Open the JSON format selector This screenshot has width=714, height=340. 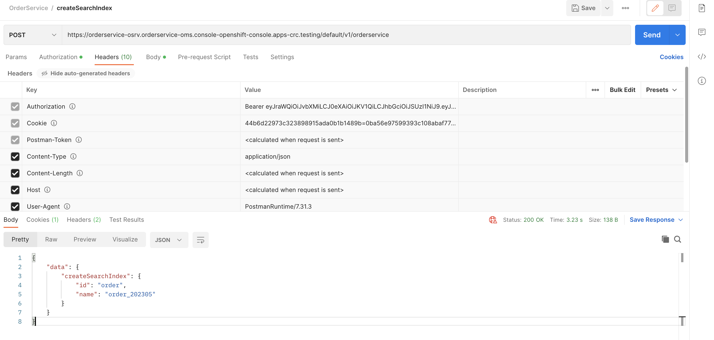pos(169,240)
